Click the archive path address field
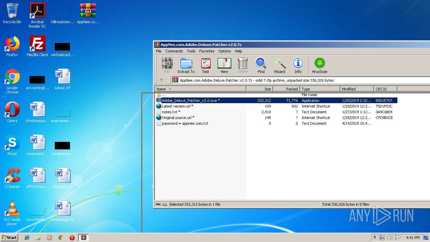The image size is (430, 242). 301,80
